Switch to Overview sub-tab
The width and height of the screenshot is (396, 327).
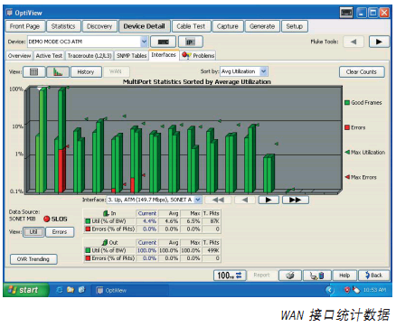20,56
